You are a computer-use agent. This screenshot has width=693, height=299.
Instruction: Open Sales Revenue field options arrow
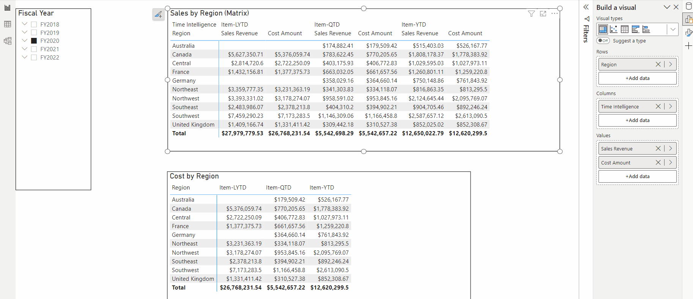[x=671, y=149]
